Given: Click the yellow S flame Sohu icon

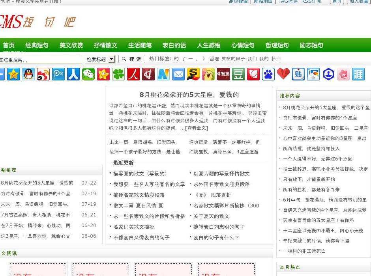Looking at the screenshot, I should (x=193, y=74).
